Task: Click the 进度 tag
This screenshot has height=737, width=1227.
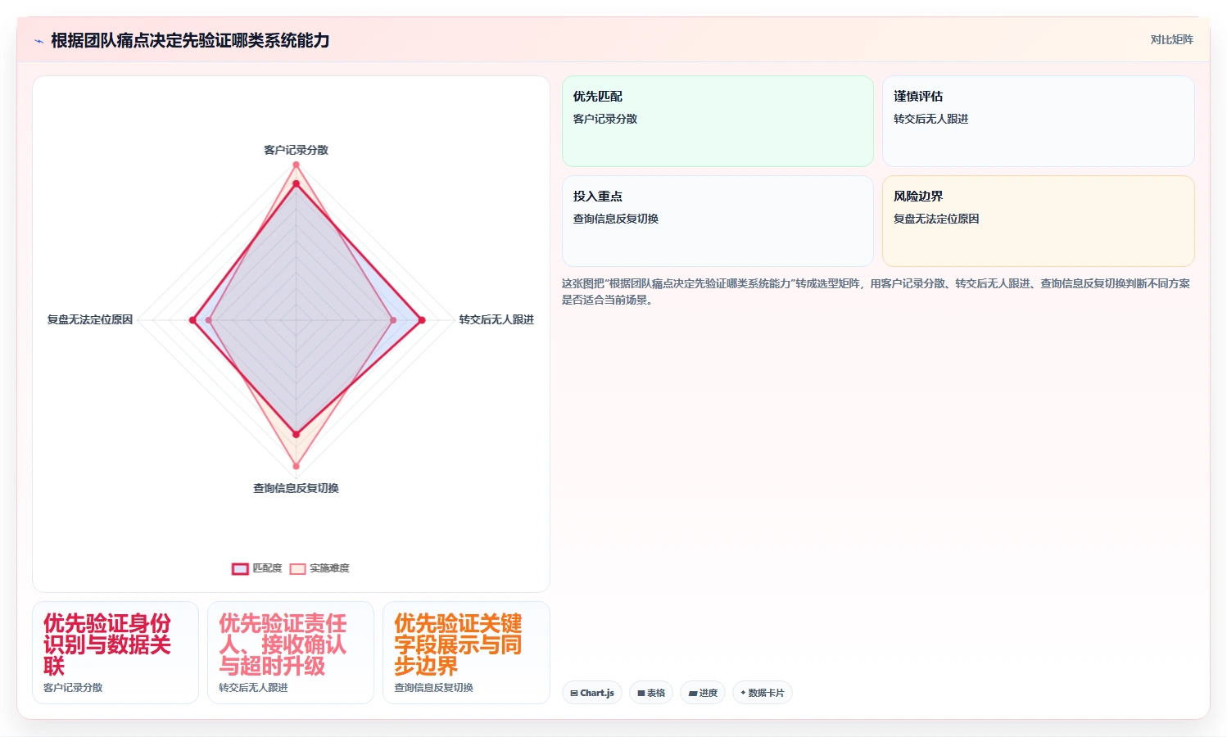Action: click(x=703, y=693)
